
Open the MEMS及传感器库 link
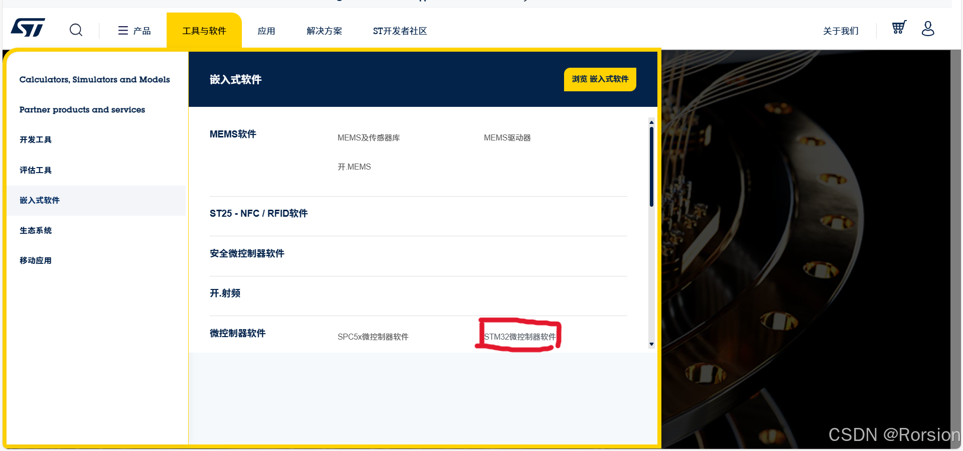(x=369, y=137)
